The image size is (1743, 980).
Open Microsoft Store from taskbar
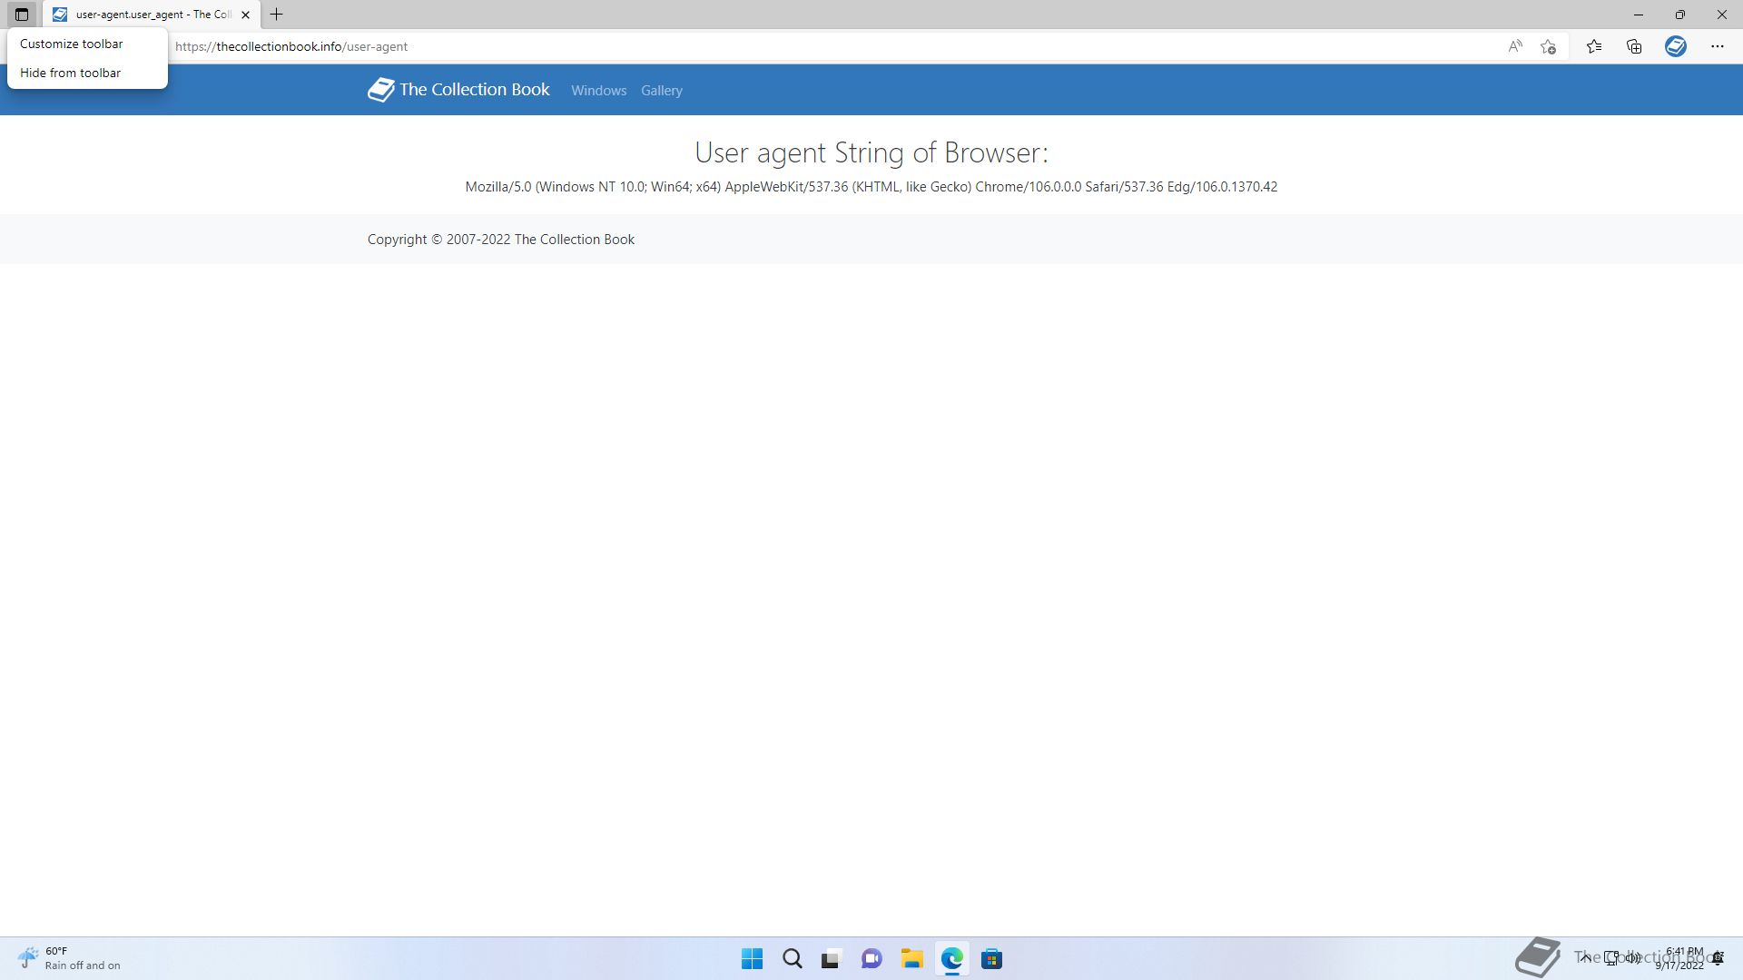[x=991, y=959]
